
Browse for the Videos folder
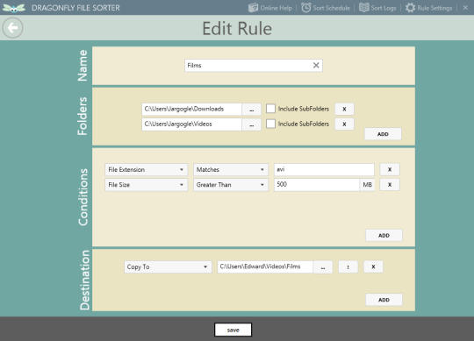[252, 124]
